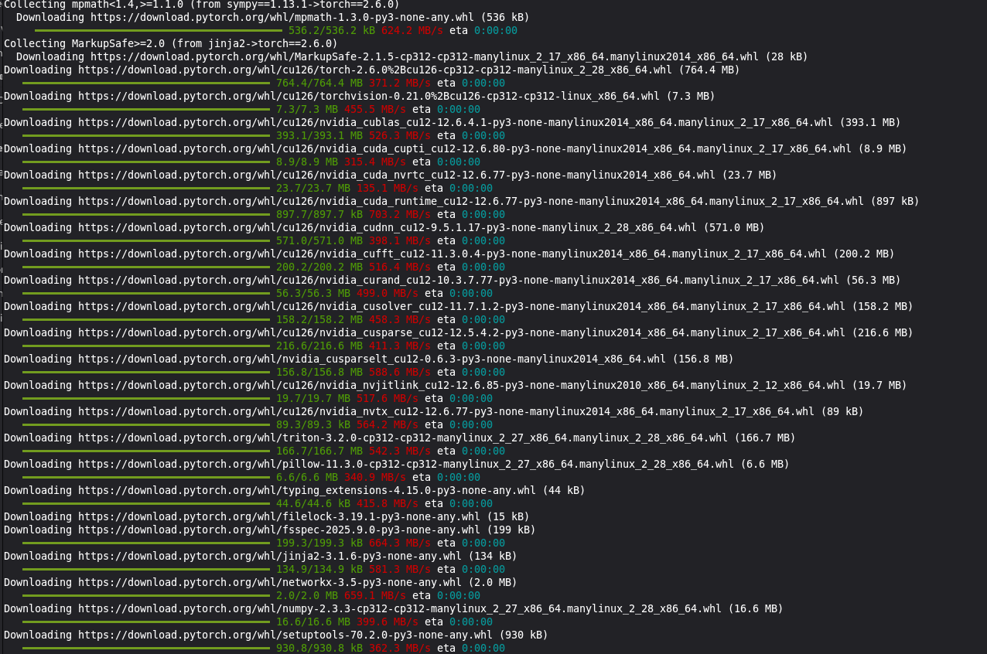
Task: Click progress bar beside "571.0/571.0 MB"
Action: [146, 240]
